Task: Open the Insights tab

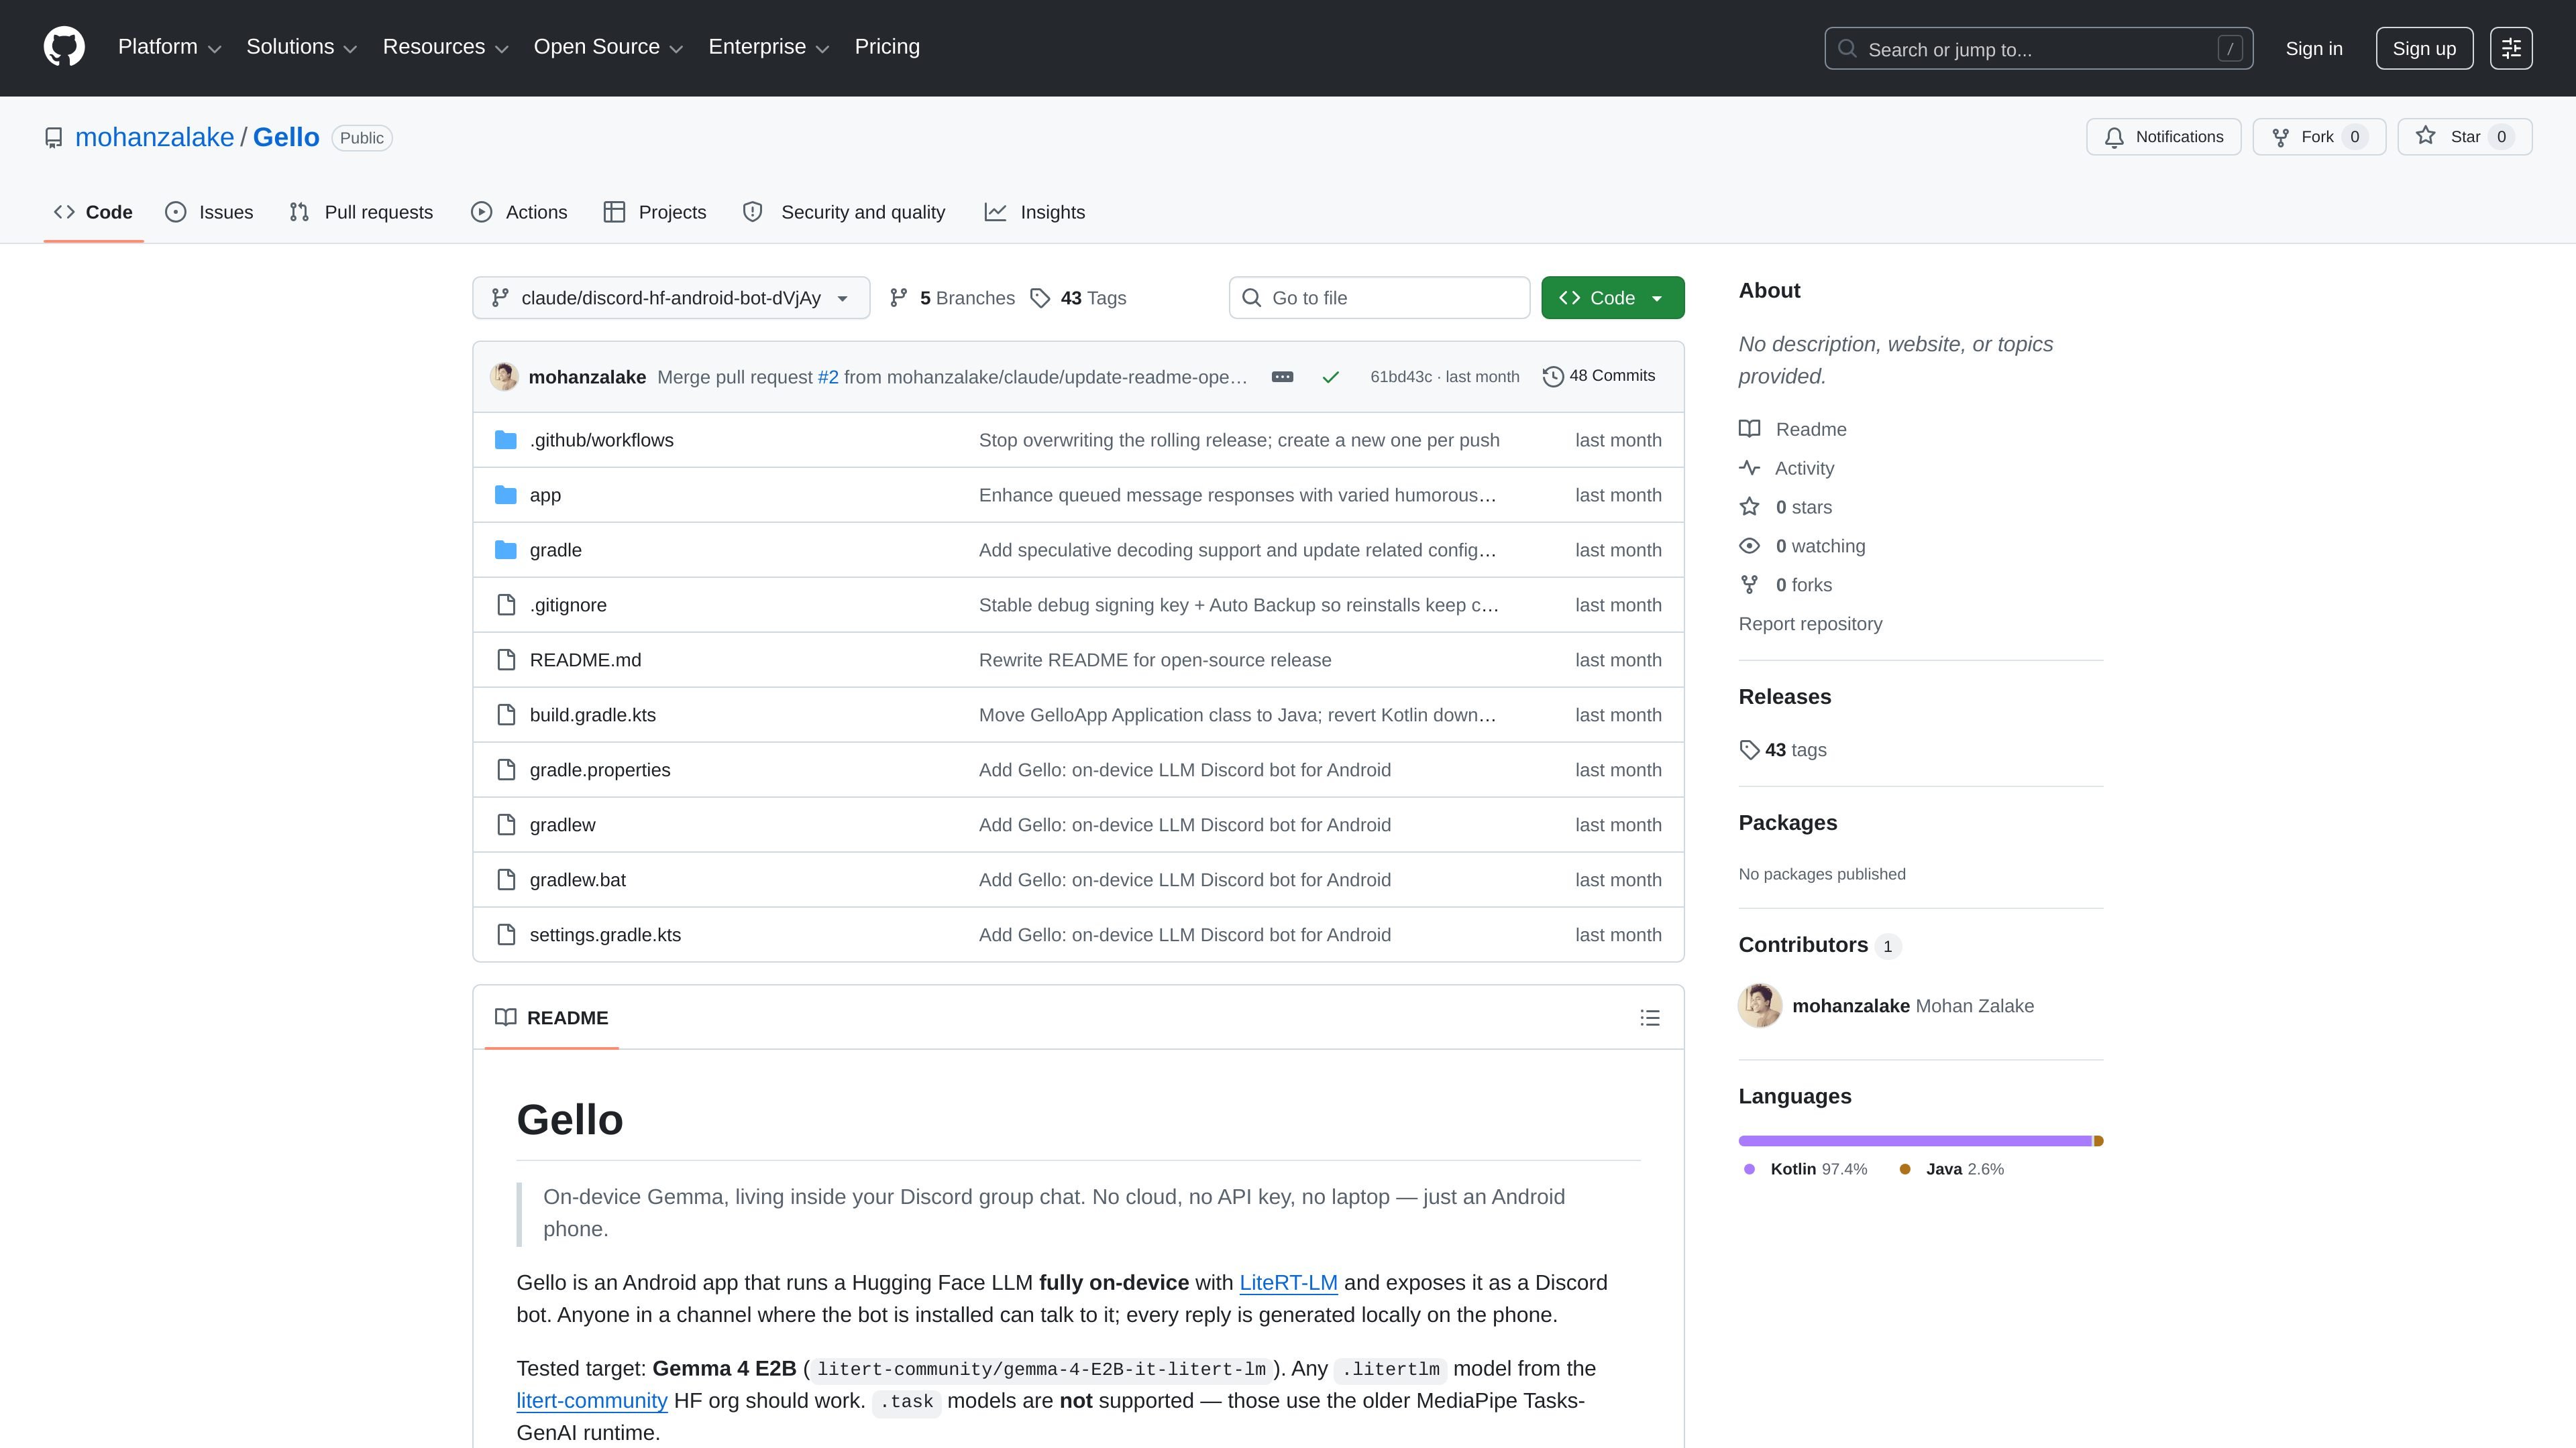Action: click(x=1035, y=212)
